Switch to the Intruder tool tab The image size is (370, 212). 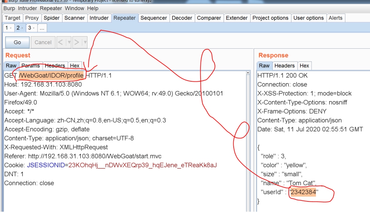(x=99, y=18)
